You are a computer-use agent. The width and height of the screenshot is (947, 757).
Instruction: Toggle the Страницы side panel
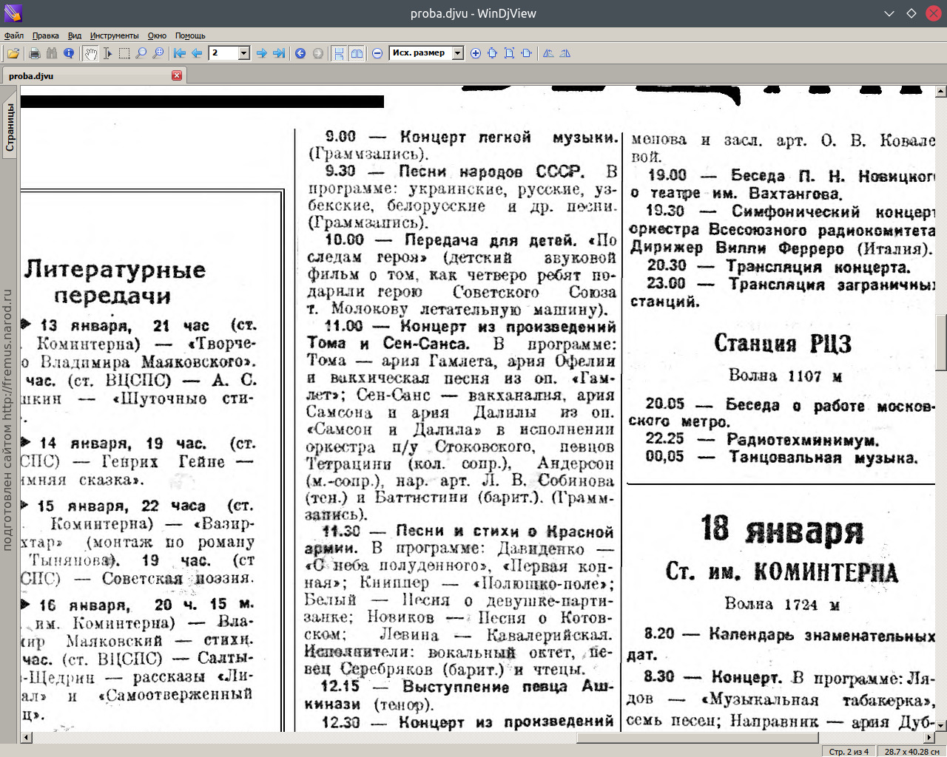(10, 127)
